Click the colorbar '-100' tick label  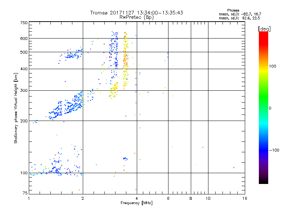[x=274, y=150]
